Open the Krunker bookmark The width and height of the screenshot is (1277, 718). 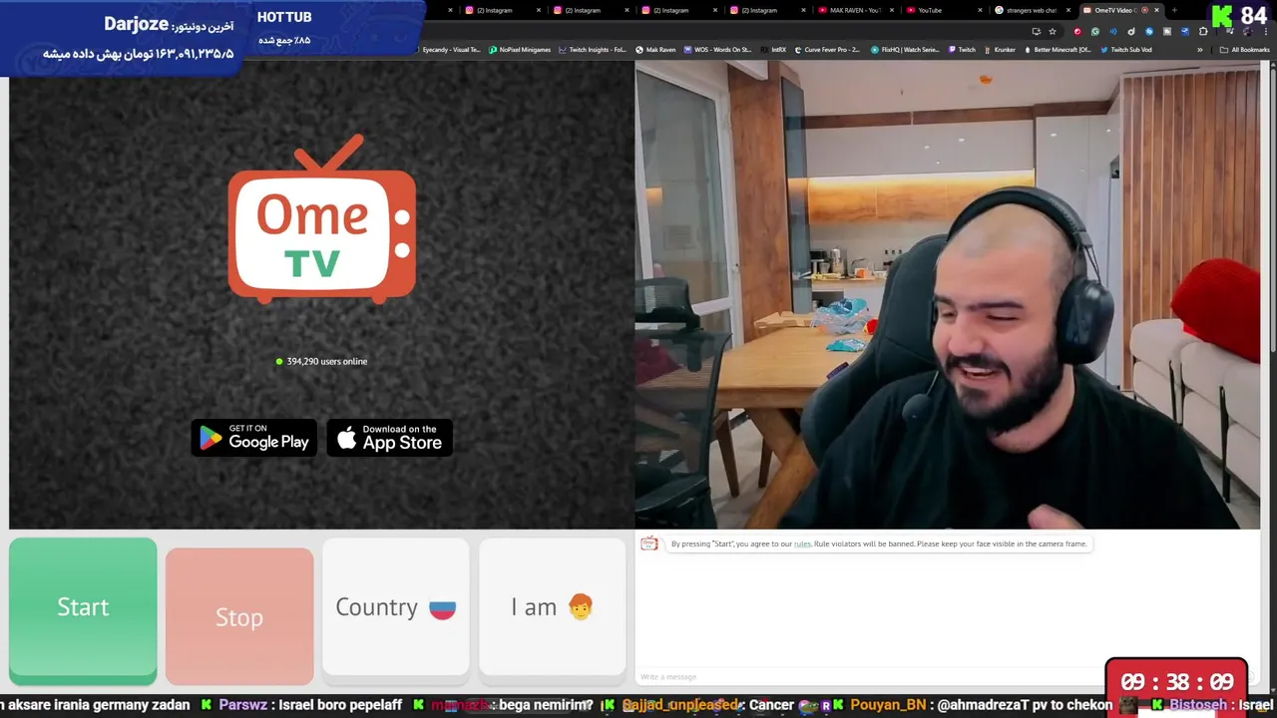tap(1000, 50)
